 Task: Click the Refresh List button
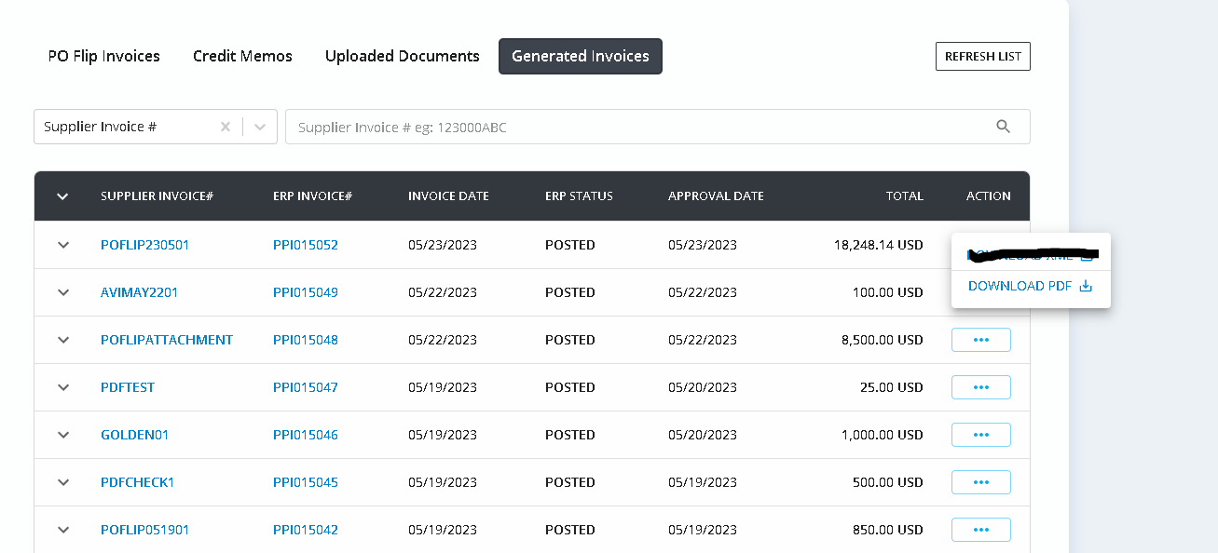[x=982, y=56]
